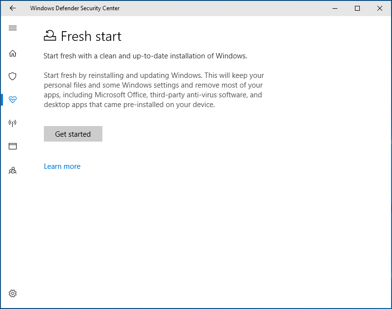Open Settings gear in sidebar
Viewport: 392px width, 309px height.
[13, 293]
